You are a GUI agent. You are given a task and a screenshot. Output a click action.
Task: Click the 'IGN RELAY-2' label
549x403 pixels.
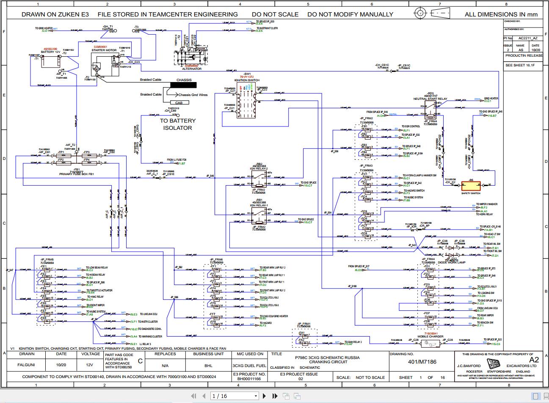click(259, 169)
